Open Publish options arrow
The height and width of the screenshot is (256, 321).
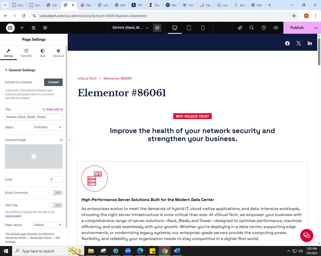(x=316, y=28)
